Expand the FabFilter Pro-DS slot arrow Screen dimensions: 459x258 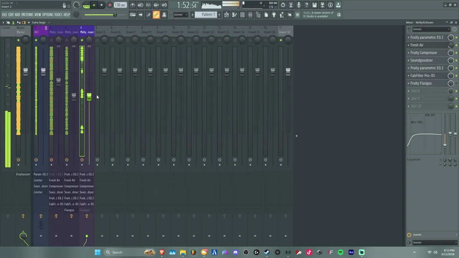408,76
